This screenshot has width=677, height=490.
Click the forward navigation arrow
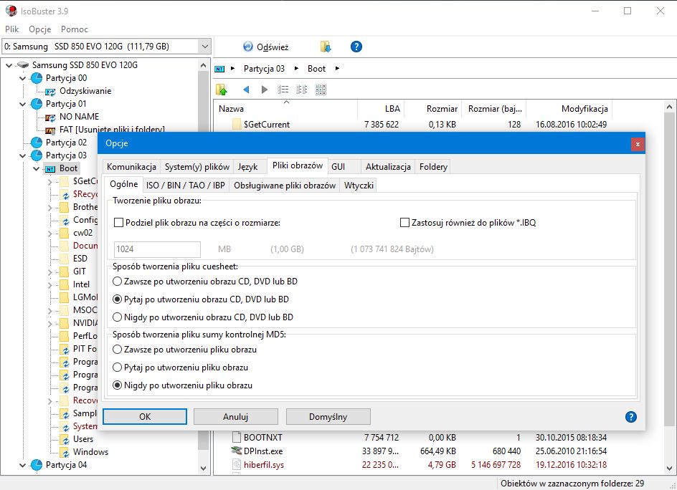click(265, 90)
